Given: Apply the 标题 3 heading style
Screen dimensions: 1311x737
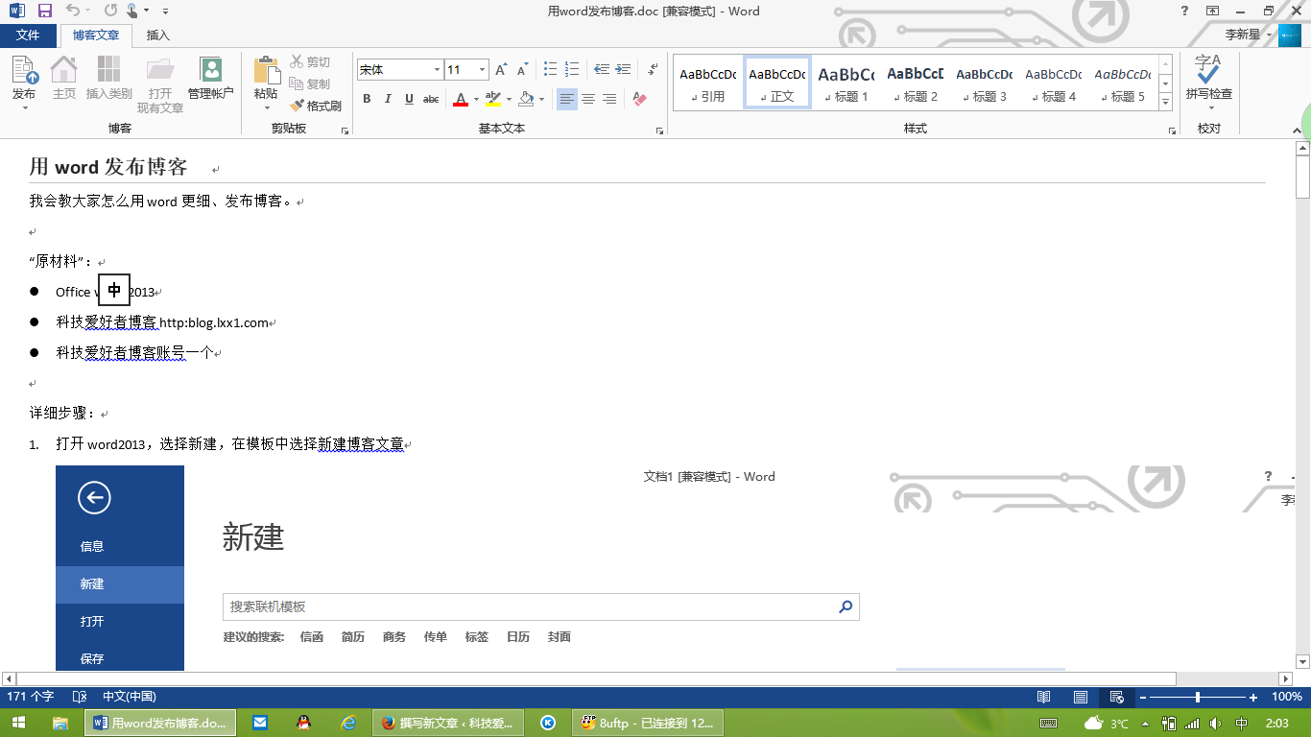Looking at the screenshot, I should 985,83.
